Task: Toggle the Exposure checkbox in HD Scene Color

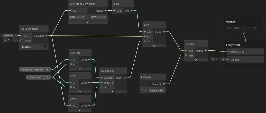Action: [x=45, y=47]
